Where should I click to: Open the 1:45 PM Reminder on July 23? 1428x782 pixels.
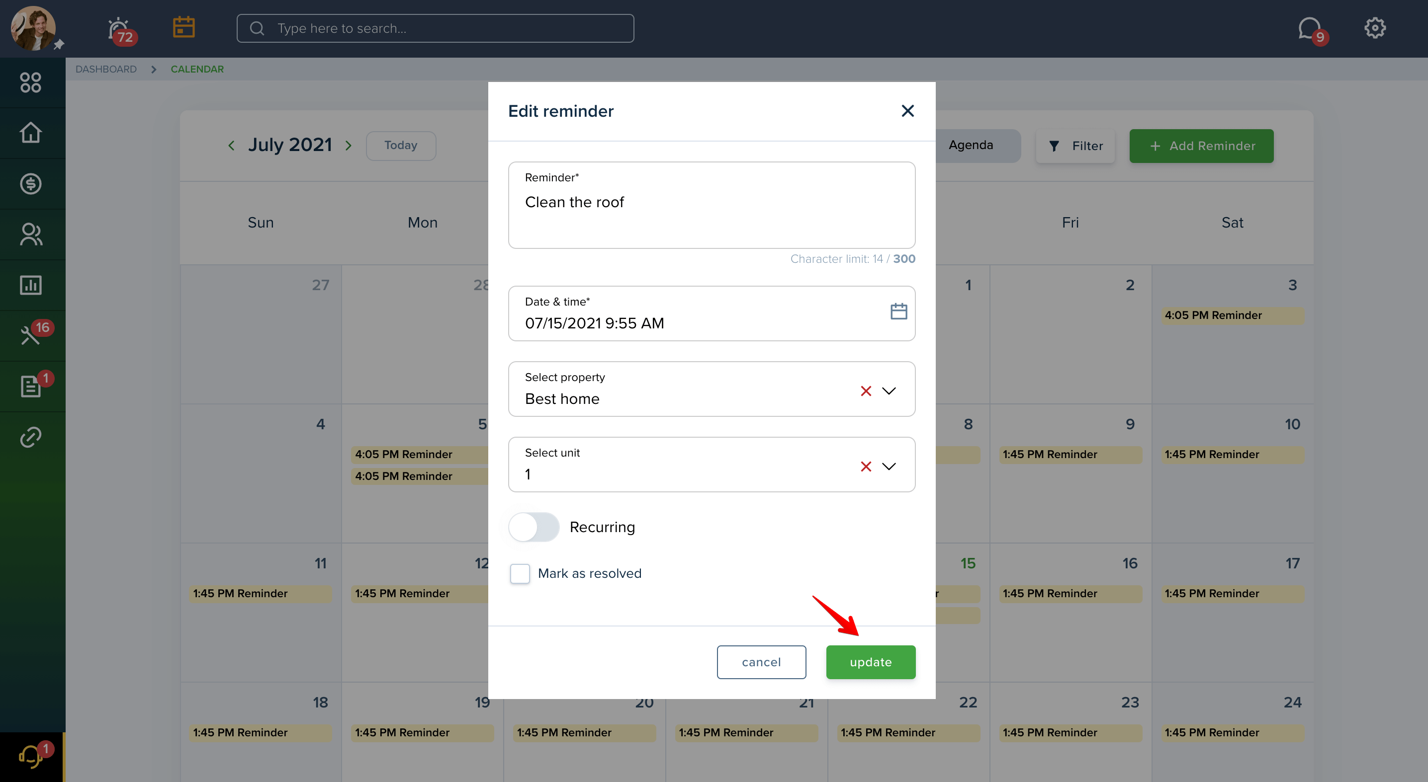pos(1071,733)
